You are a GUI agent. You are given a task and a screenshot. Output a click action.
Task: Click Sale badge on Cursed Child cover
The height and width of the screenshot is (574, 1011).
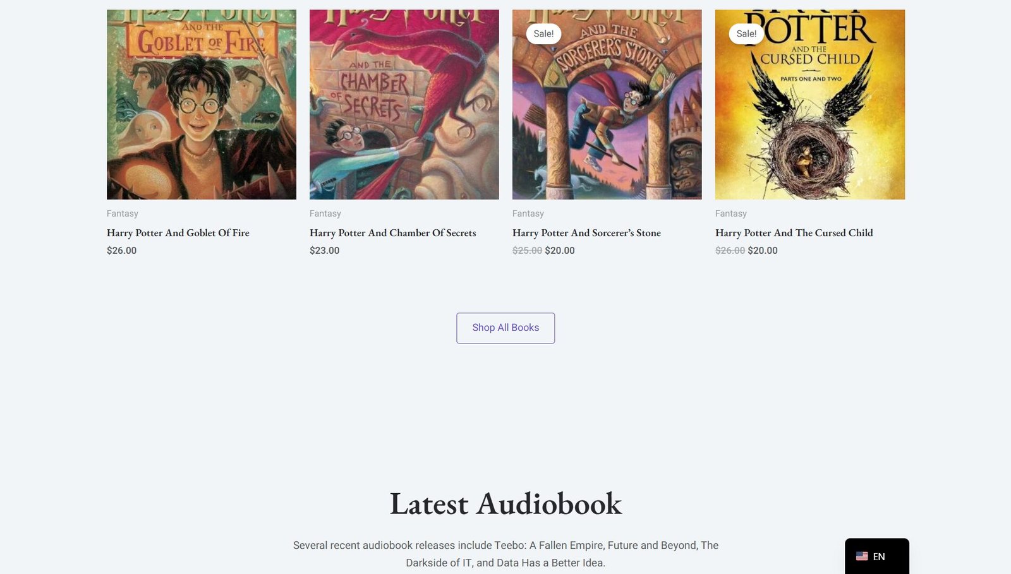coord(746,33)
